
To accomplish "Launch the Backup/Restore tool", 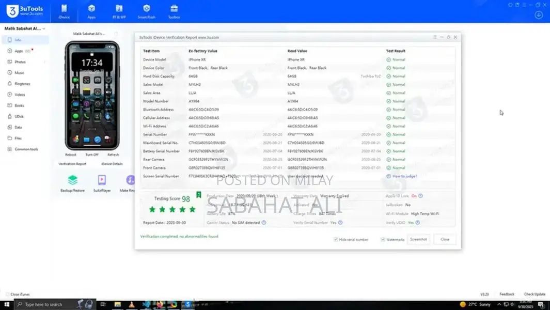I will click(x=72, y=183).
